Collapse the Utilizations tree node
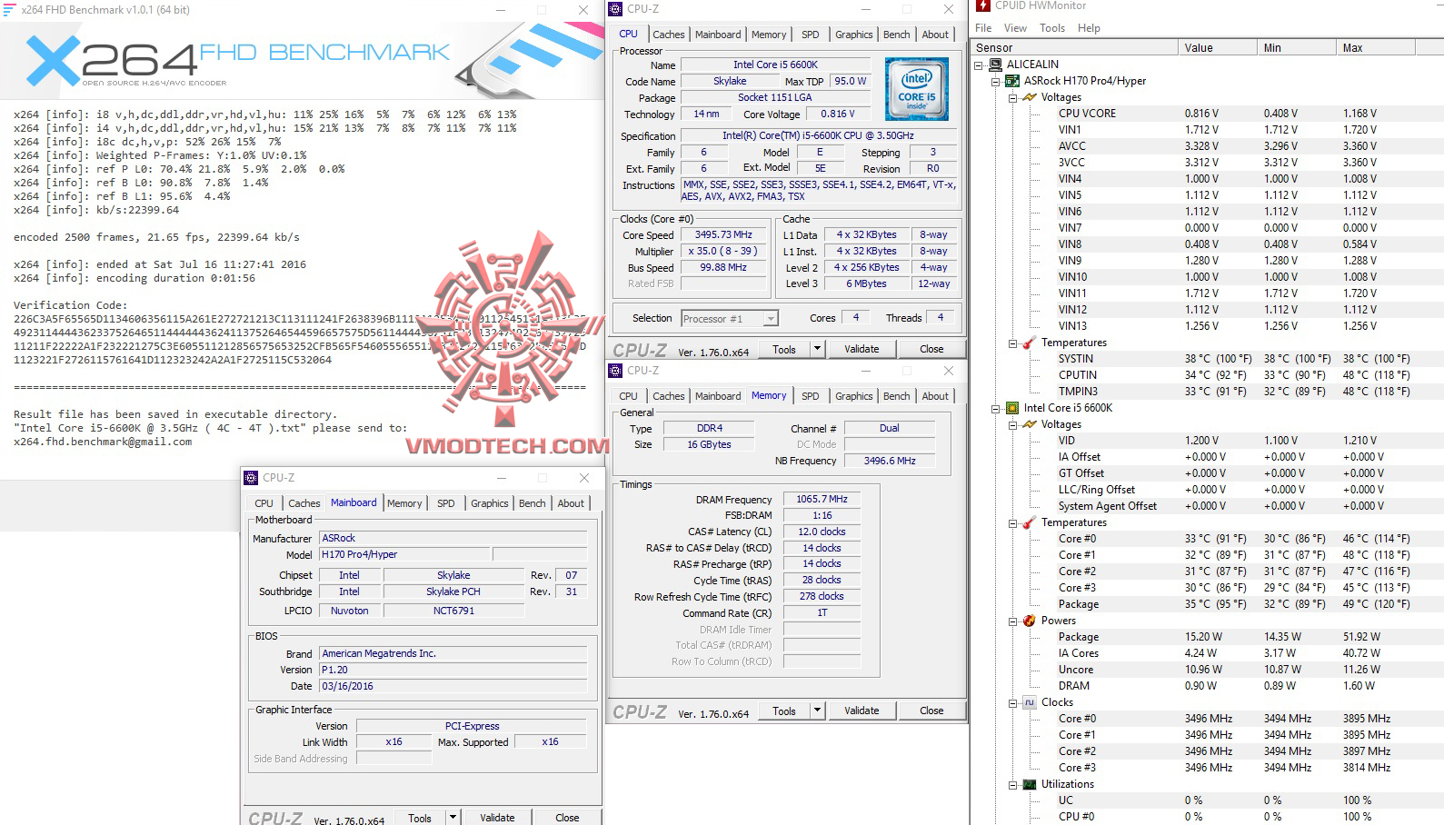 tap(1013, 785)
